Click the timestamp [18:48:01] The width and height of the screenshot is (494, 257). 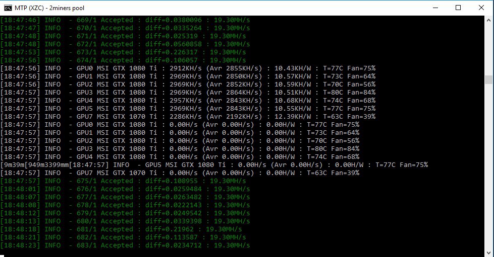[x=21, y=189]
